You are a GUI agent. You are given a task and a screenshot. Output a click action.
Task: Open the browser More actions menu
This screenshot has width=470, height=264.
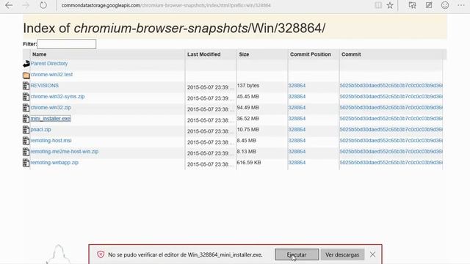(x=461, y=5)
